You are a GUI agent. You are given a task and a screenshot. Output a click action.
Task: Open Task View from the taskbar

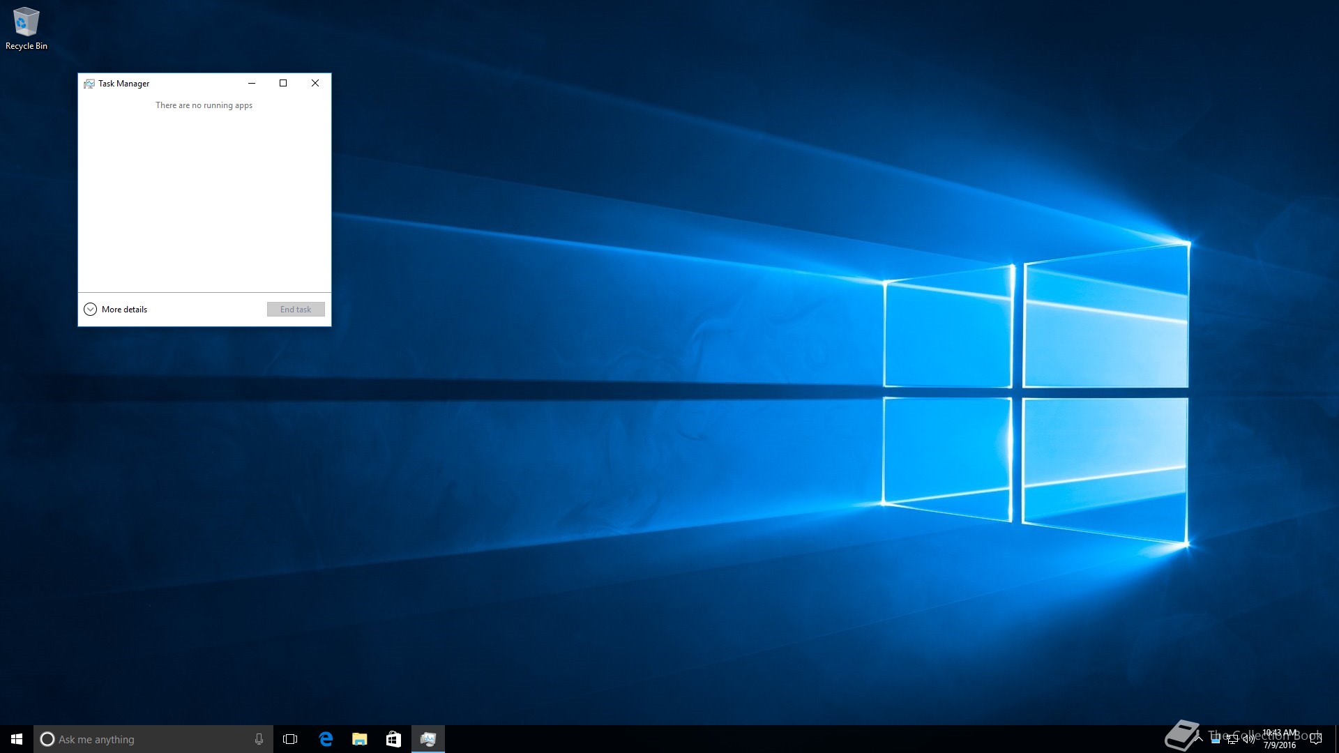pos(290,739)
